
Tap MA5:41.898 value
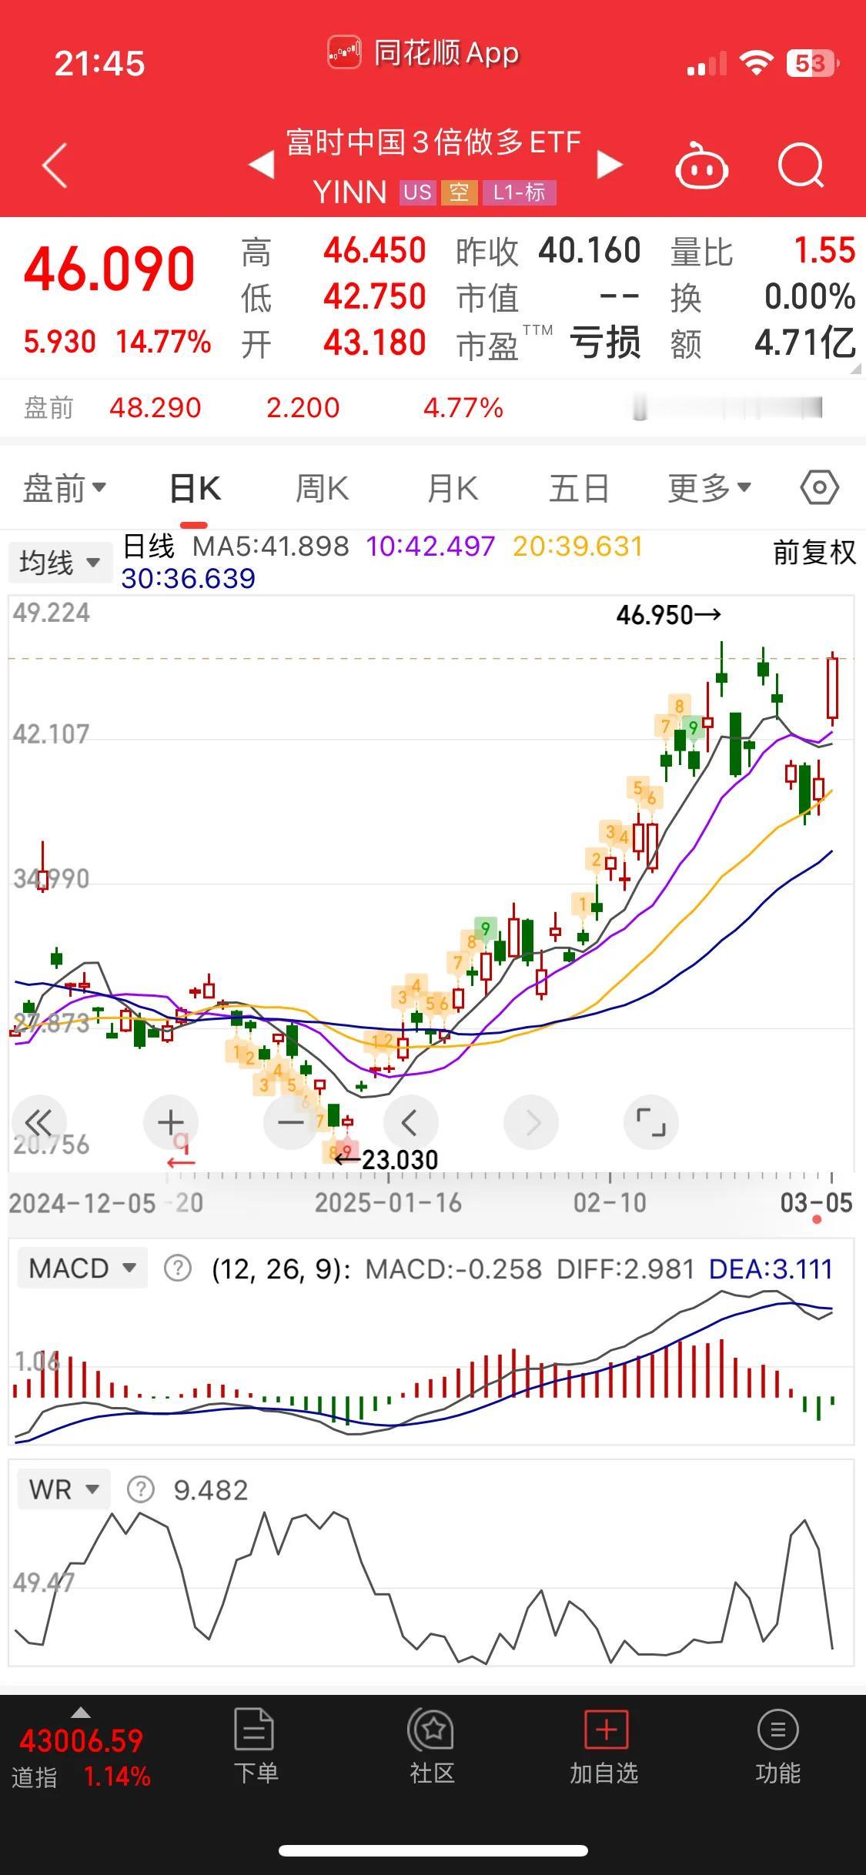coord(270,546)
